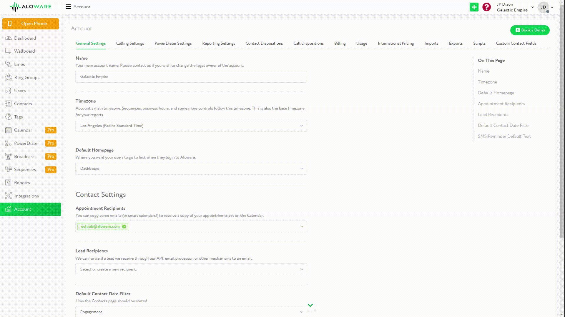Open PowerDialer Settings tab

pyautogui.click(x=173, y=44)
